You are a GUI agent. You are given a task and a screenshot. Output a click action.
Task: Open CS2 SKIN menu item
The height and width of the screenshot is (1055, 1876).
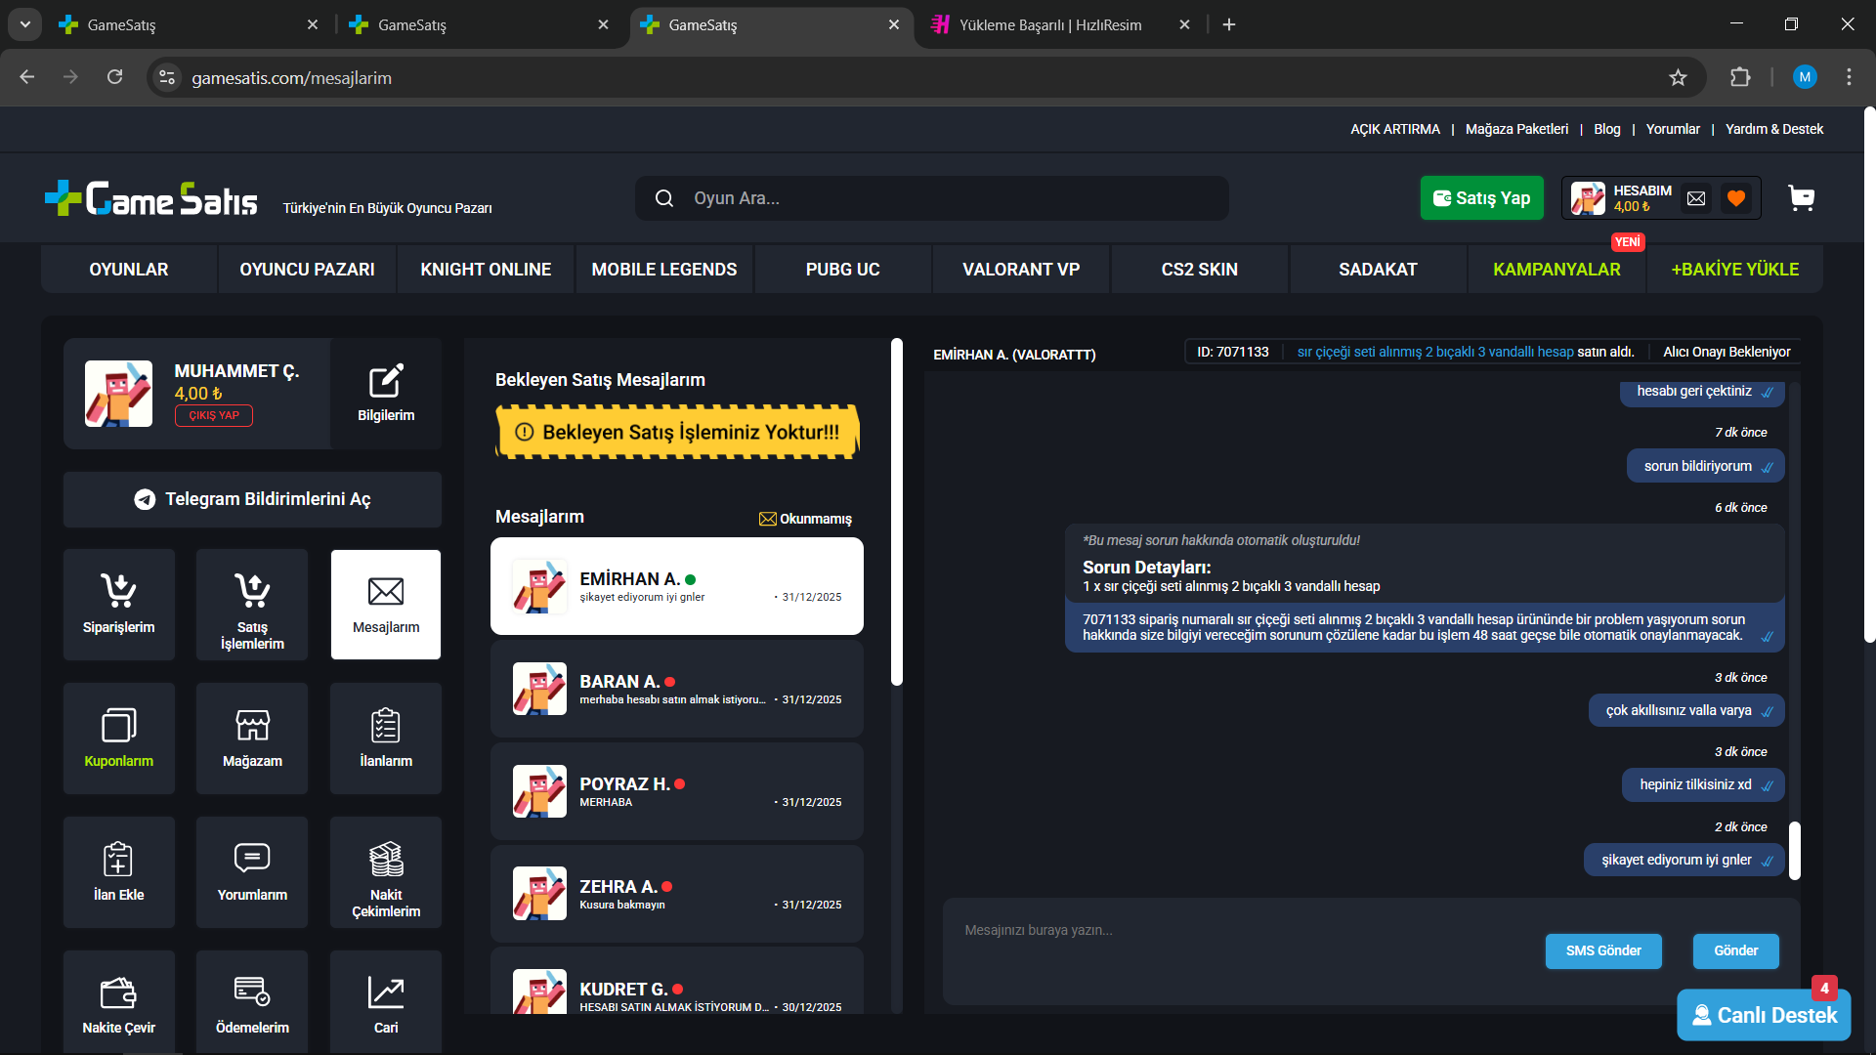tap(1200, 270)
